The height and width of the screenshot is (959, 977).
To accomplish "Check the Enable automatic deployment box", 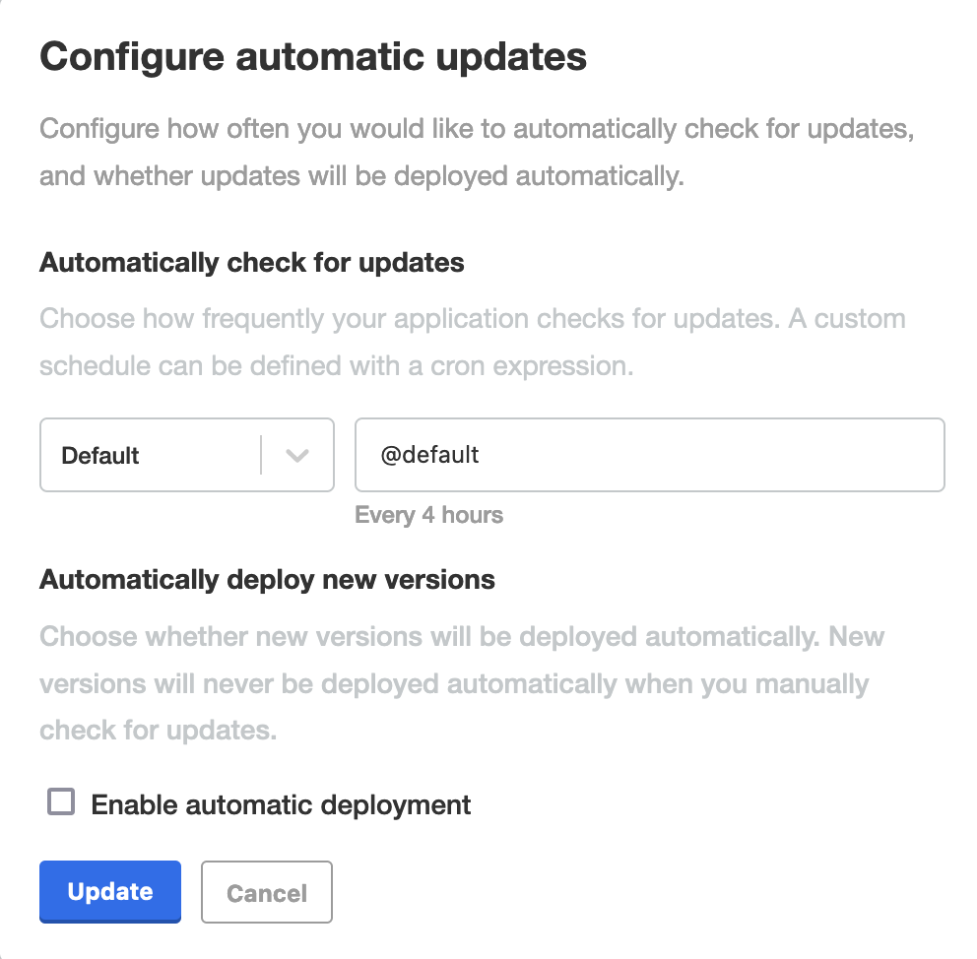I will pos(60,802).
